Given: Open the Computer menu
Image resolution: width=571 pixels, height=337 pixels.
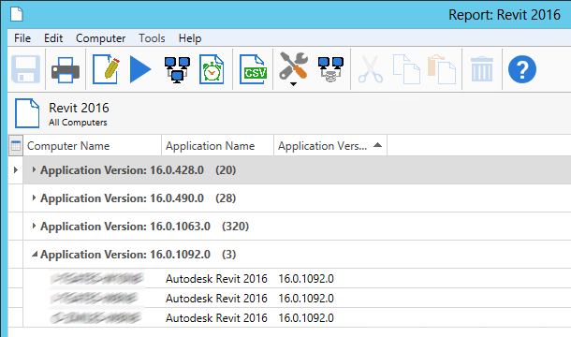Looking at the screenshot, I should [x=100, y=38].
